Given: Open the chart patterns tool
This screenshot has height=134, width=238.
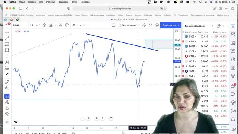Looking at the screenshot, I should click(x=7, y=62).
